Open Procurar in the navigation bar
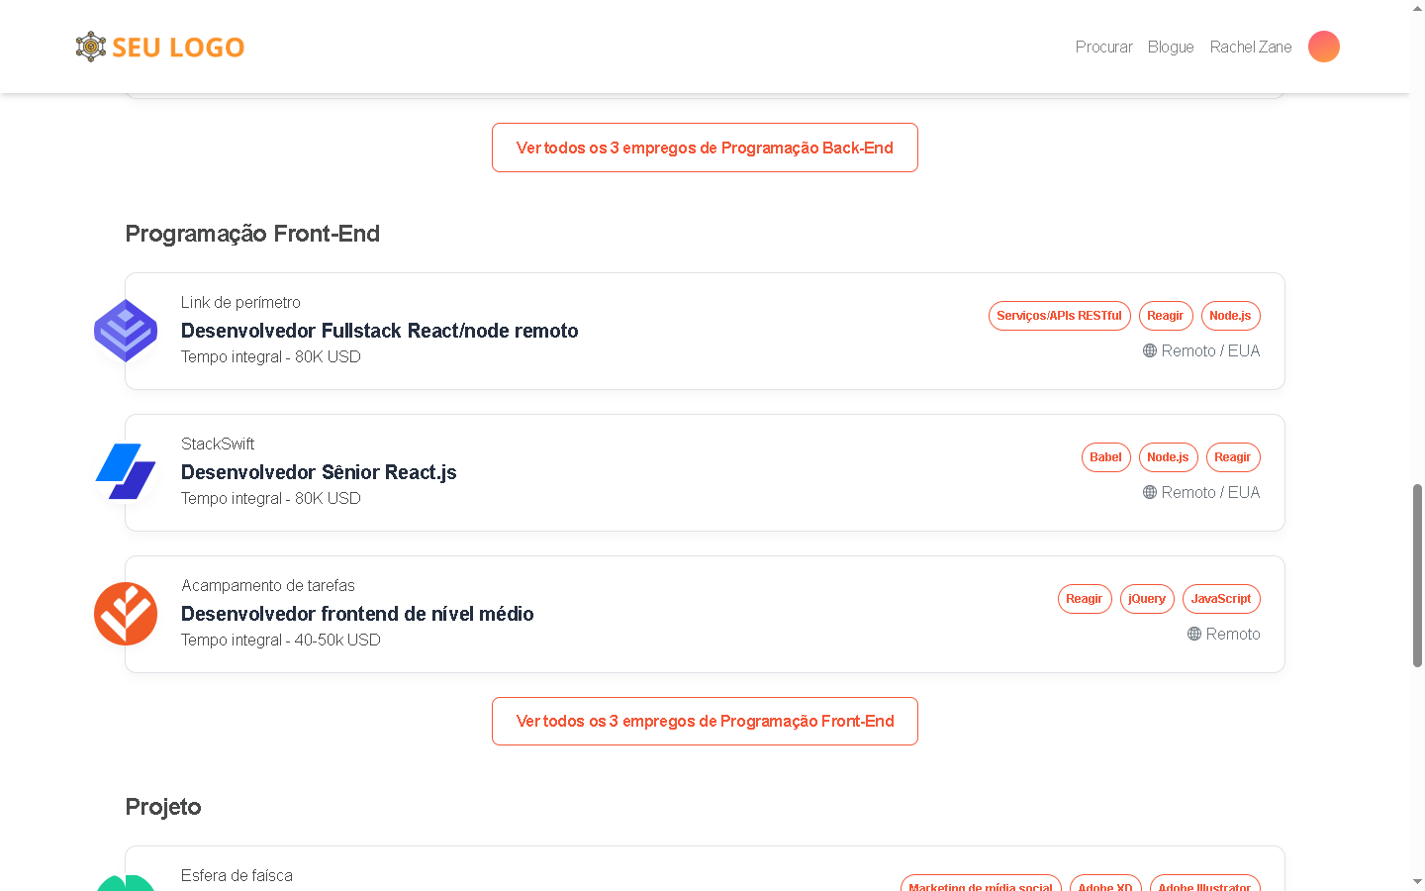This screenshot has width=1425, height=891. point(1103,47)
